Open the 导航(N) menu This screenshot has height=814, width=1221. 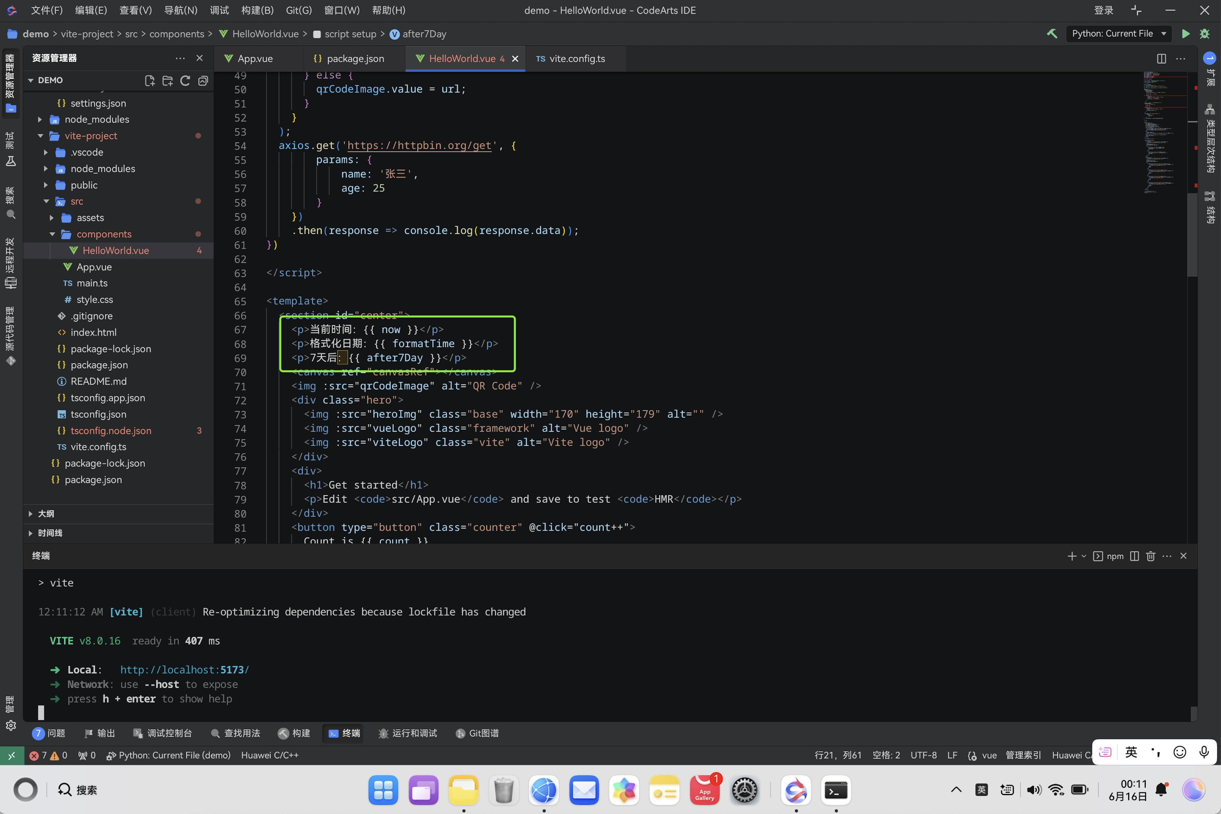[181, 10]
